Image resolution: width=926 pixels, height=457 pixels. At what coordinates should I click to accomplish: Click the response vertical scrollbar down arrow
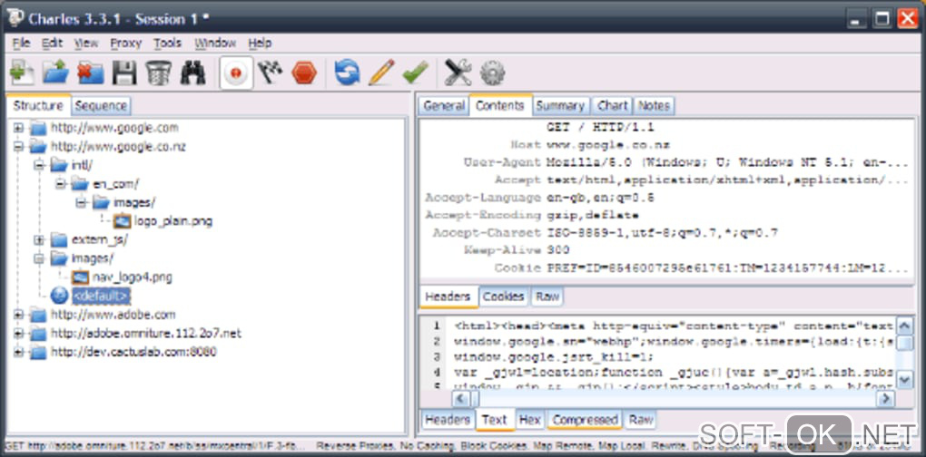[x=904, y=380]
